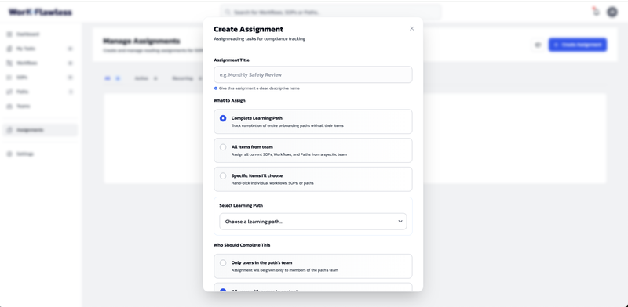Click the Assignment Title input field
Viewport: 628px width, 307px height.
tap(312, 74)
